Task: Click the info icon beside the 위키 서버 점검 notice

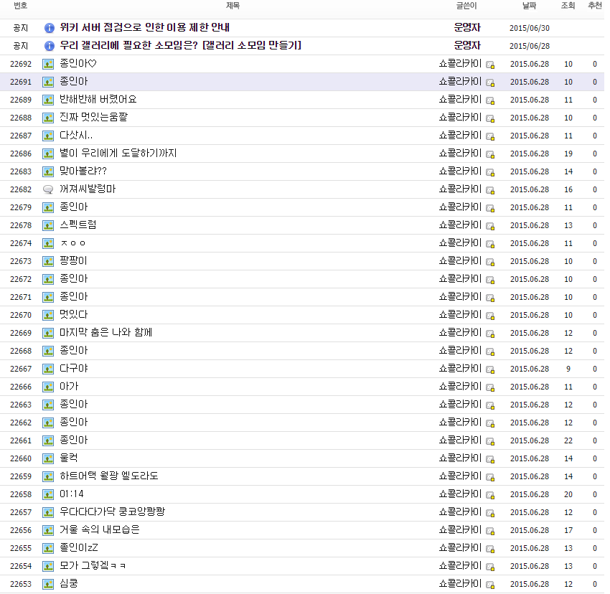Action: coord(49,28)
